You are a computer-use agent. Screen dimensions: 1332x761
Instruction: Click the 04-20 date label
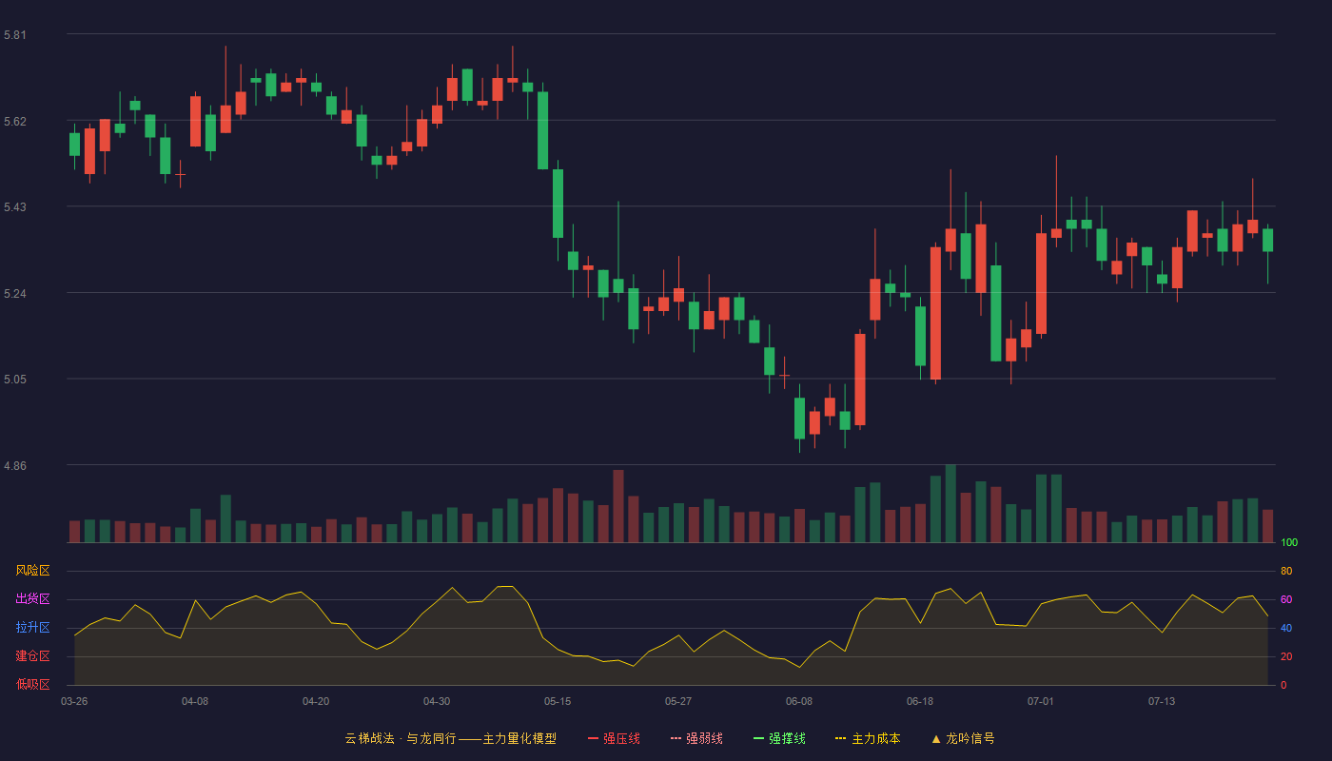coord(316,701)
